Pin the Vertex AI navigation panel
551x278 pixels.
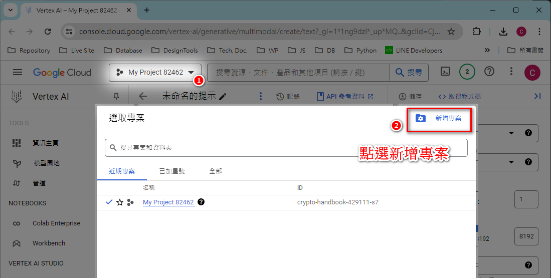point(116,96)
